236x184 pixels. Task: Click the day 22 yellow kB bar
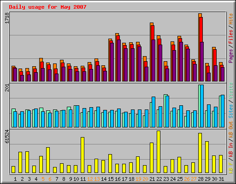[x=159, y=152]
